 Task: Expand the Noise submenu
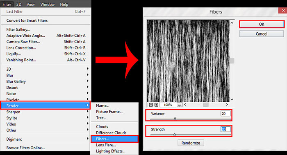click(46, 94)
